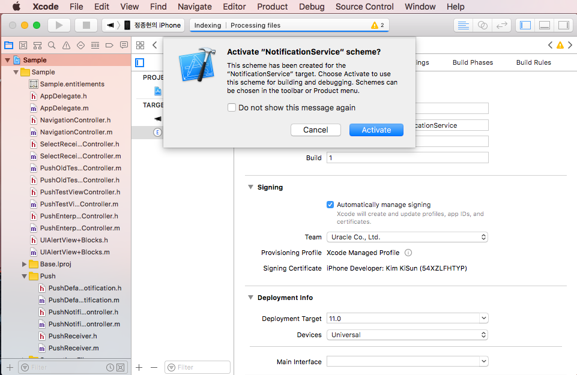Select AppDelegate.m in navigator
The width and height of the screenshot is (577, 375).
click(x=65, y=108)
